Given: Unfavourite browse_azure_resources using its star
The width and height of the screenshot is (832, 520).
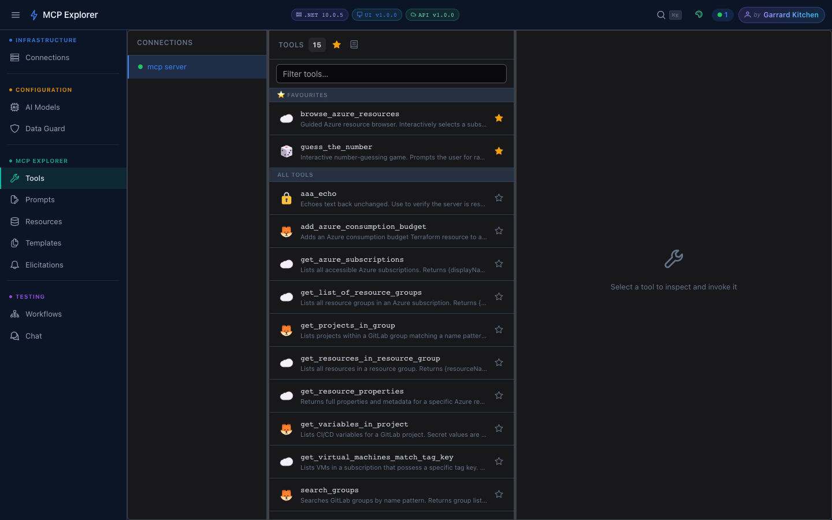Looking at the screenshot, I should pos(499,118).
